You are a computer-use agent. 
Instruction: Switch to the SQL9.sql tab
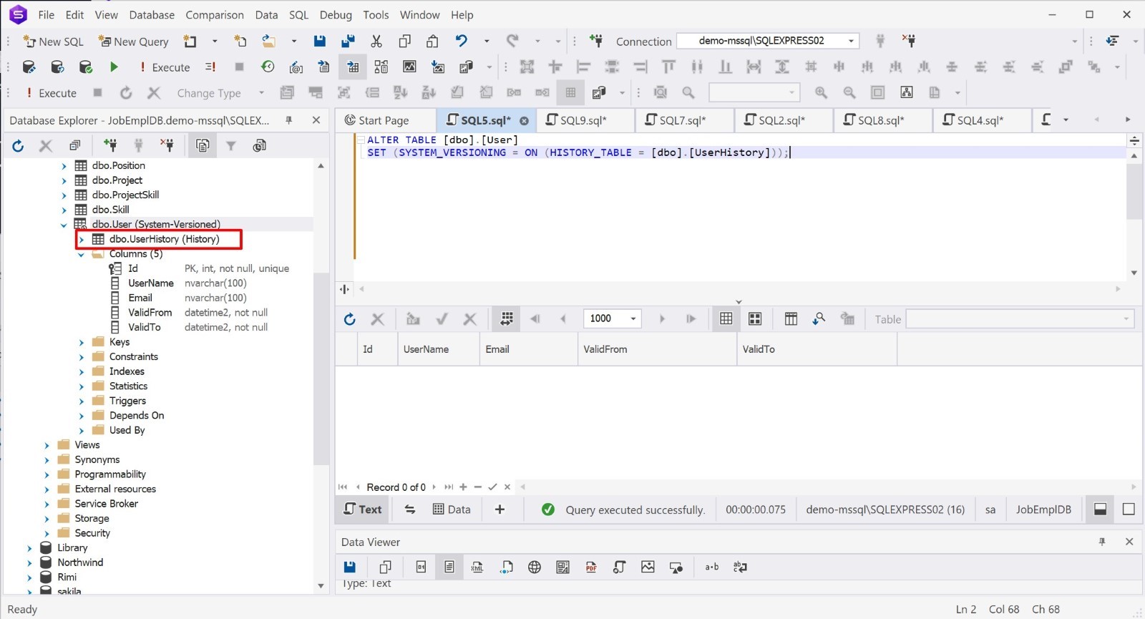click(x=583, y=120)
